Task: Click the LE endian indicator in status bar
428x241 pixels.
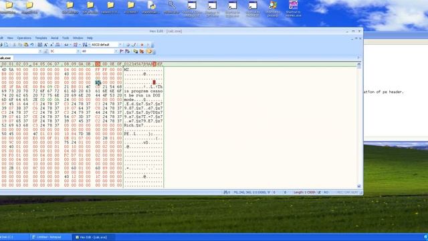Action: pos(319,192)
